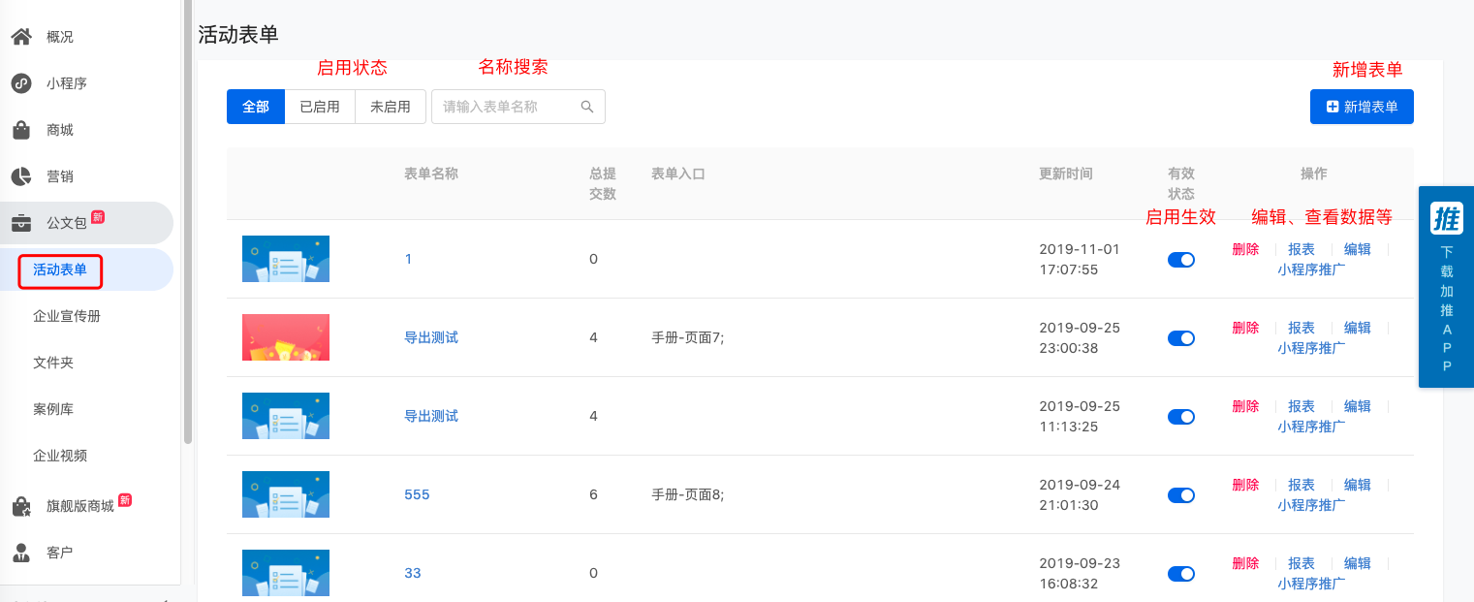1474x602 pixels.
Task: Click the 商城 shopping bag icon
Action: click(x=21, y=130)
